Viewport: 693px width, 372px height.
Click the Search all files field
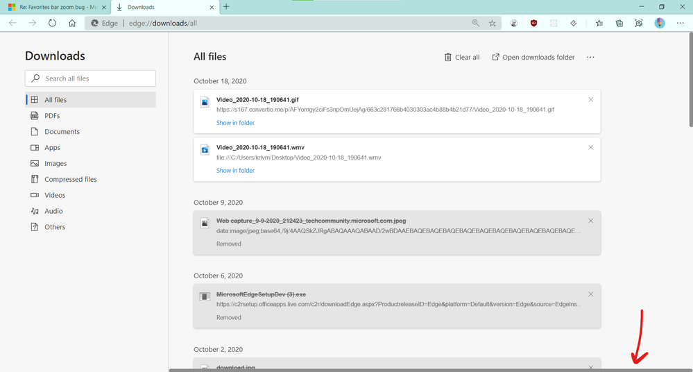[91, 78]
